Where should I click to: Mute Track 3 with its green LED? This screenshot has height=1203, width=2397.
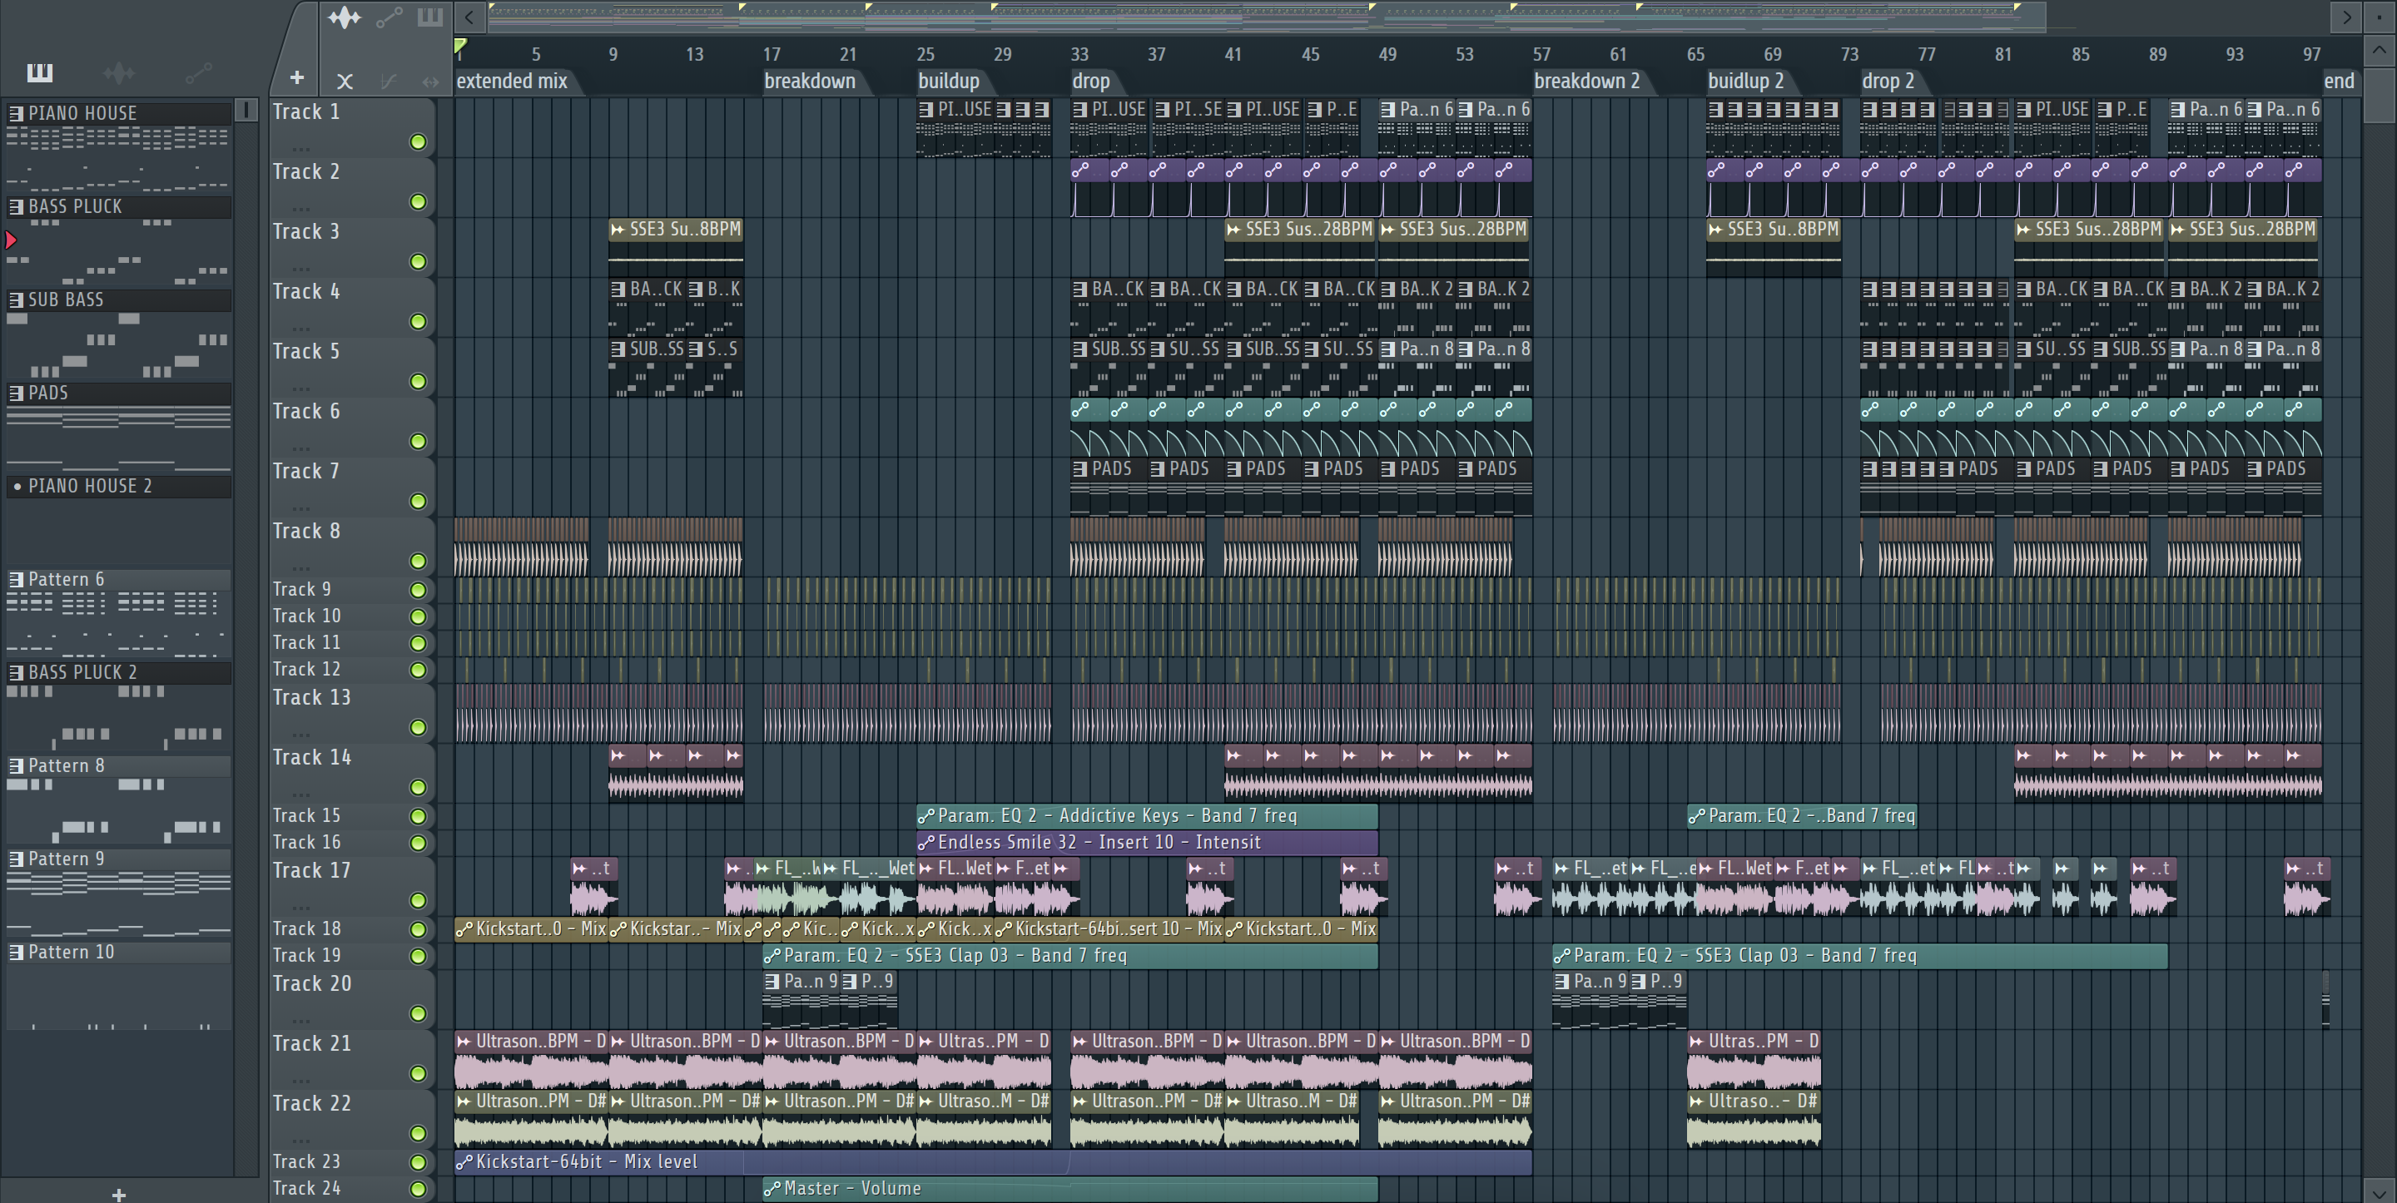(418, 261)
